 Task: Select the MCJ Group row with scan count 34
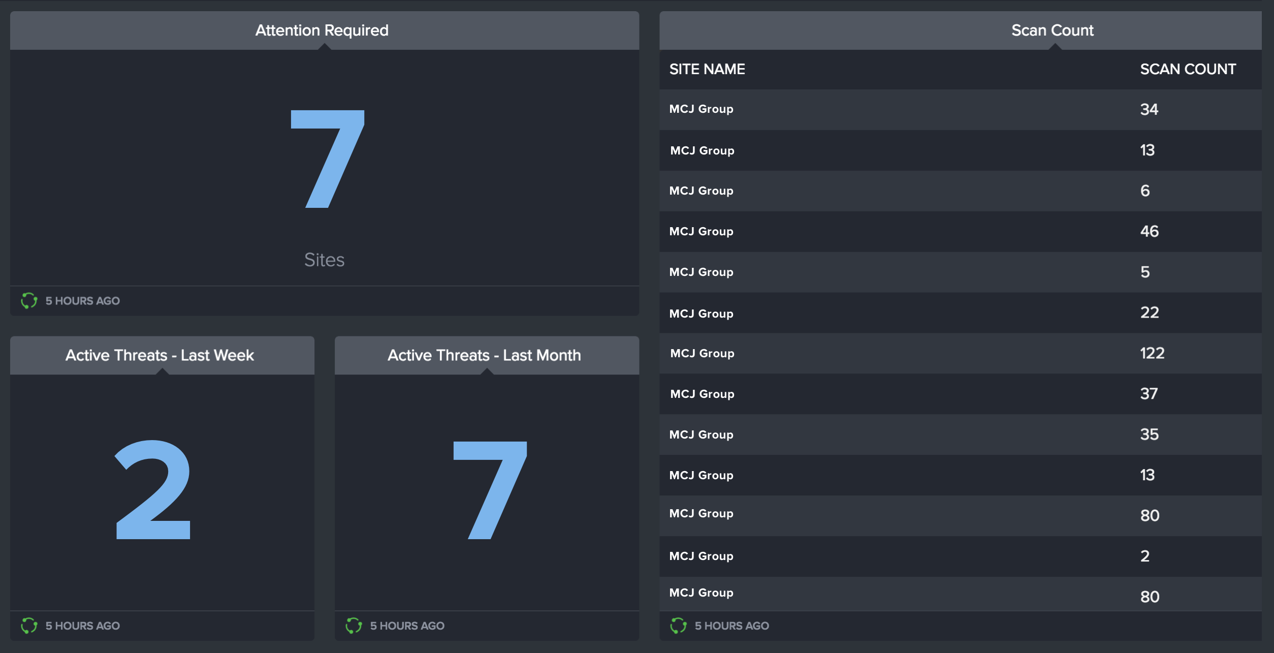961,109
